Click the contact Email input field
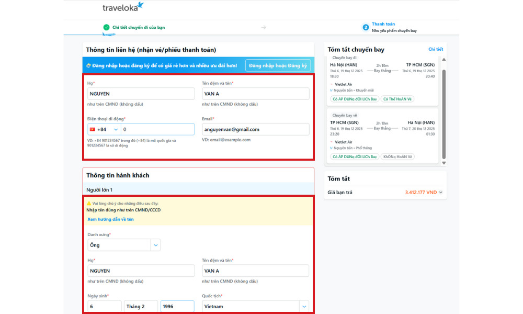 click(x=255, y=129)
